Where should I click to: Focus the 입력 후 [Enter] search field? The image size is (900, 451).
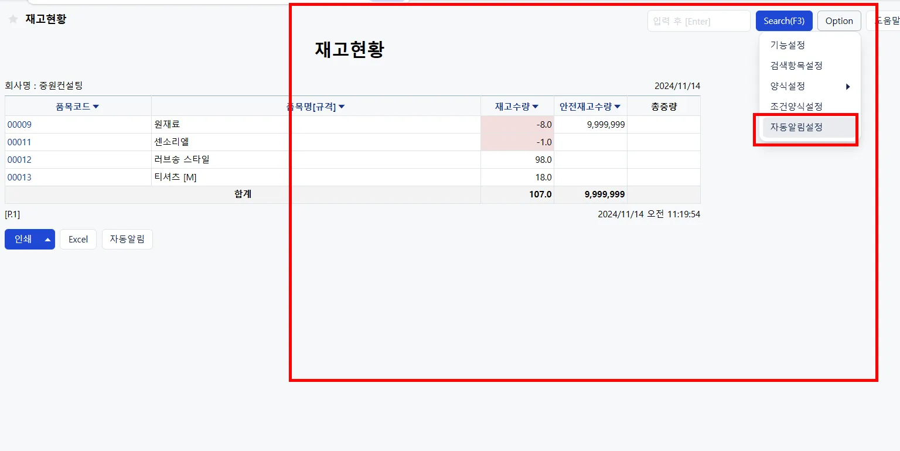pyautogui.click(x=699, y=21)
